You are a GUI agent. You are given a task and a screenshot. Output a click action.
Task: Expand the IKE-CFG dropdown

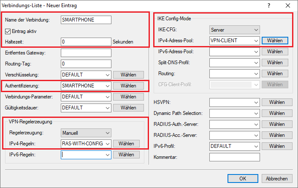tap(234, 30)
